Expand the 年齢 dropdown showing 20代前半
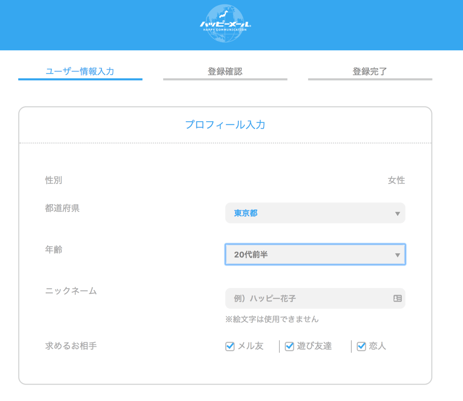 click(x=314, y=254)
